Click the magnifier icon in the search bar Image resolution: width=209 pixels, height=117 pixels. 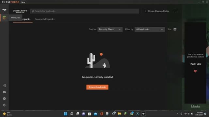point(33,11)
